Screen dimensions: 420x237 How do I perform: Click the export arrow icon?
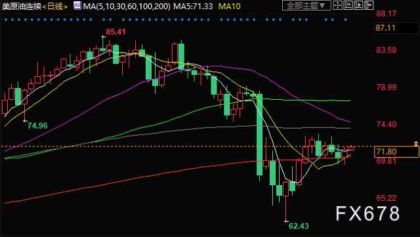369,5
